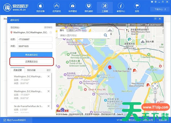Switch to 我的收藏 favorites tab
The width and height of the screenshot is (171, 123).
click(31, 70)
